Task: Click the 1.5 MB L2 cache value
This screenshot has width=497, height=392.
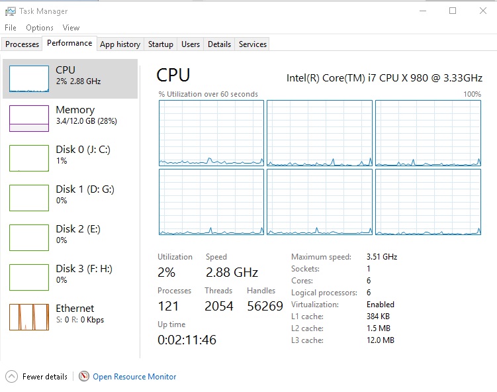Action: 379,328
